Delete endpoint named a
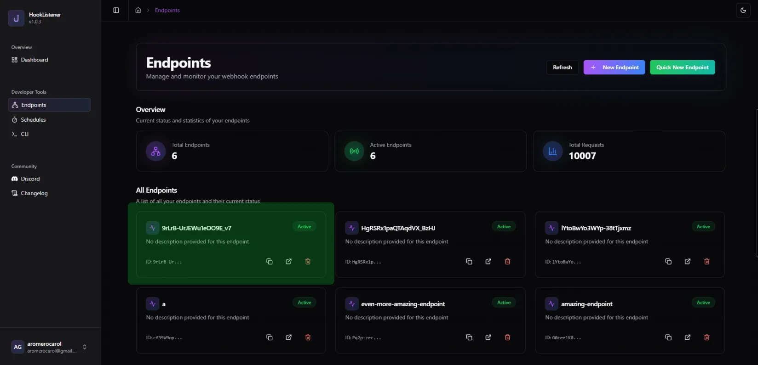758x365 pixels. pos(308,337)
